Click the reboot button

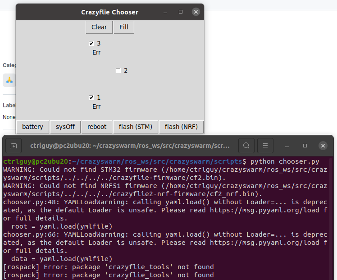(x=97, y=127)
